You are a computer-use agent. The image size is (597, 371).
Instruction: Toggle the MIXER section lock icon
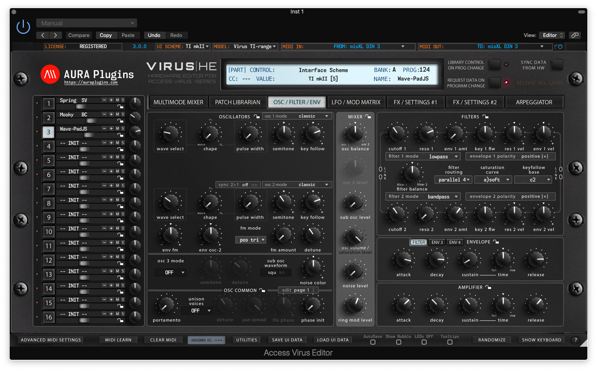pyautogui.click(x=368, y=116)
